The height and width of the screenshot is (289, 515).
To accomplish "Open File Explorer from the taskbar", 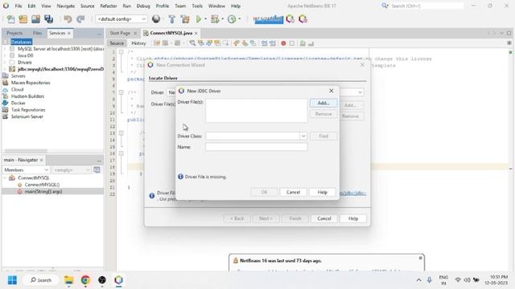I will [69, 280].
